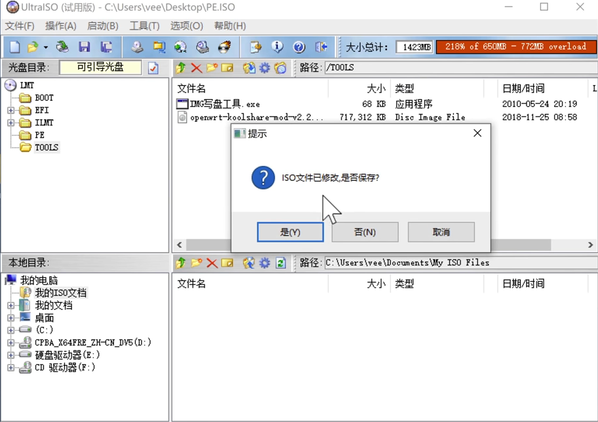Click 否(N) to discard changes
Viewport: 598px width, 422px height.
(365, 232)
